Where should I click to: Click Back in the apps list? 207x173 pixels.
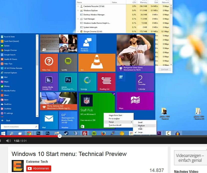tap(8, 120)
